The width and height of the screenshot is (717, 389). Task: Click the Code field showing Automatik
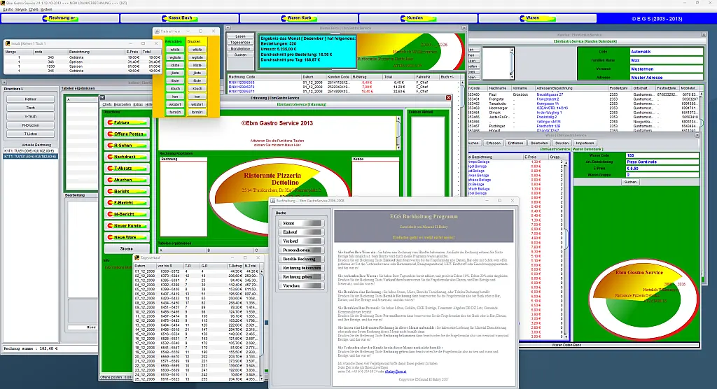click(x=667, y=52)
